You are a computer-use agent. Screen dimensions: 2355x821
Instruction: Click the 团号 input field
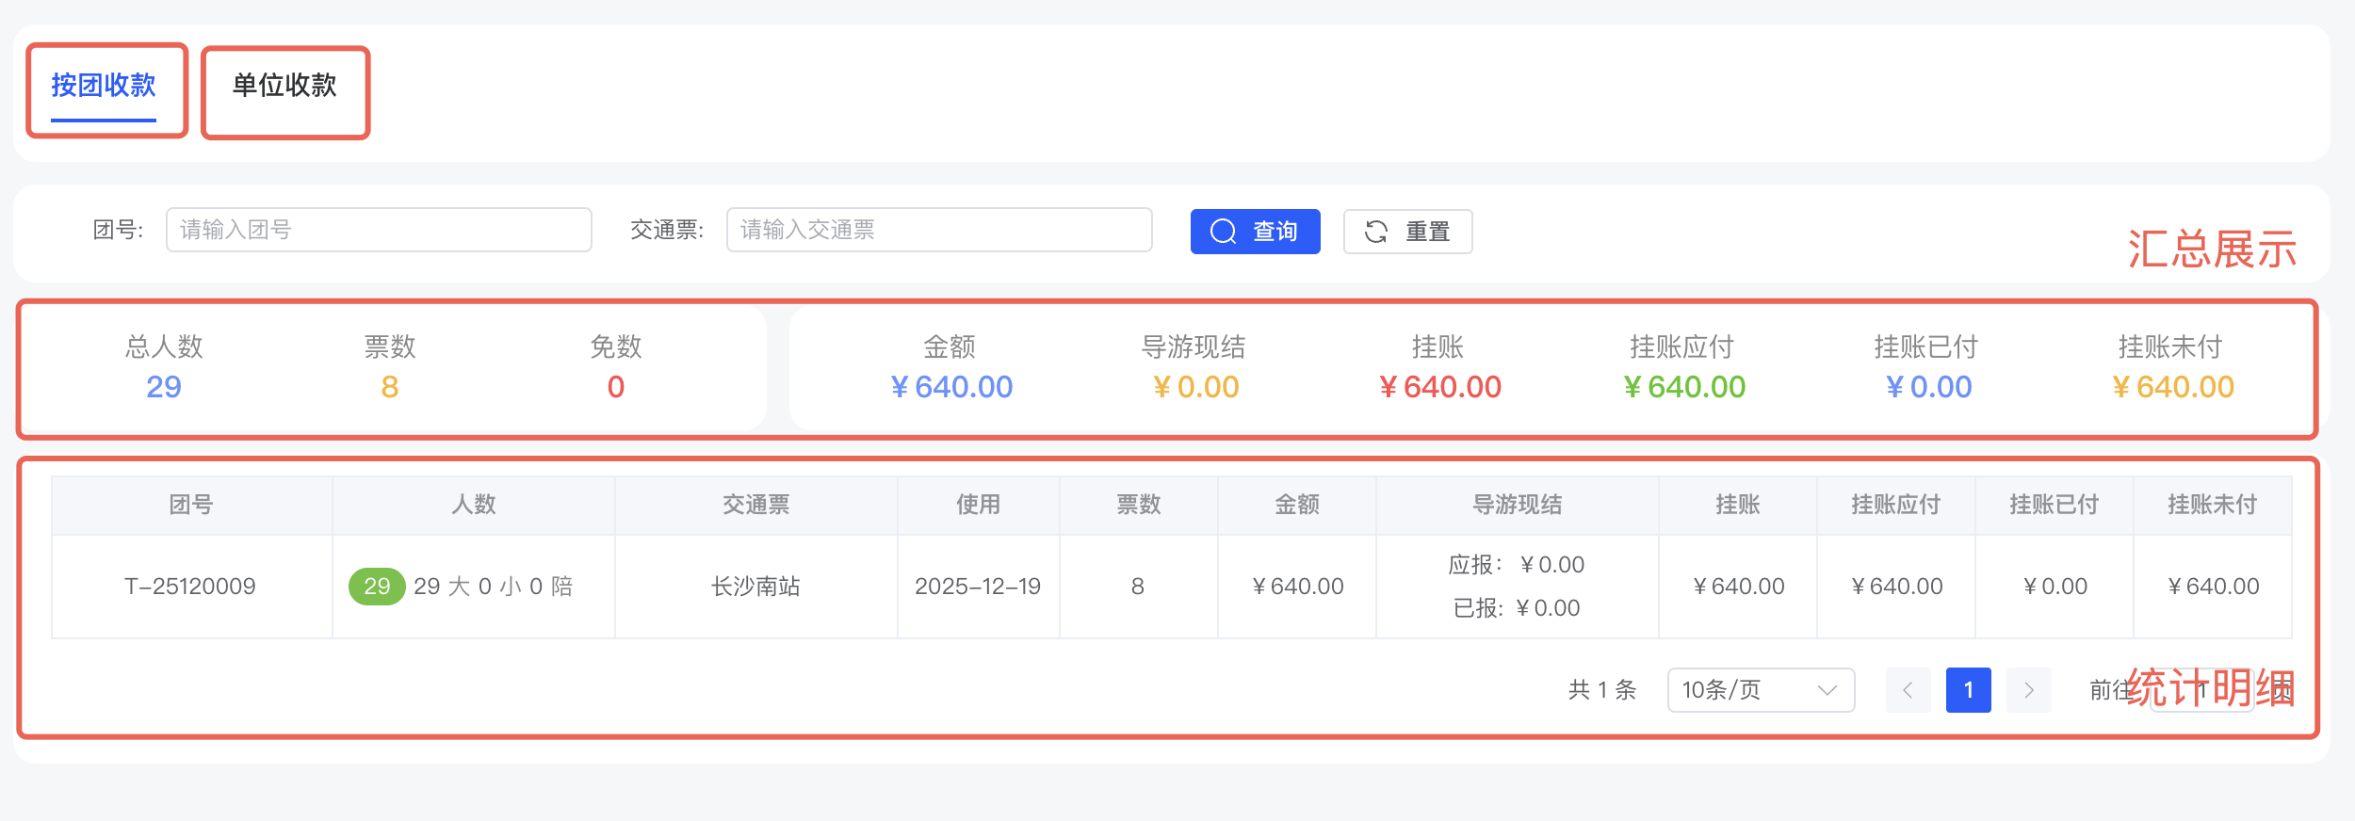(379, 231)
